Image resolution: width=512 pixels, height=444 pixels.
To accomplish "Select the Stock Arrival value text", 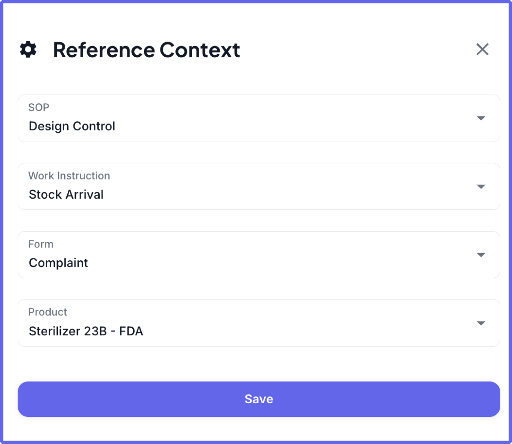I will coord(66,195).
